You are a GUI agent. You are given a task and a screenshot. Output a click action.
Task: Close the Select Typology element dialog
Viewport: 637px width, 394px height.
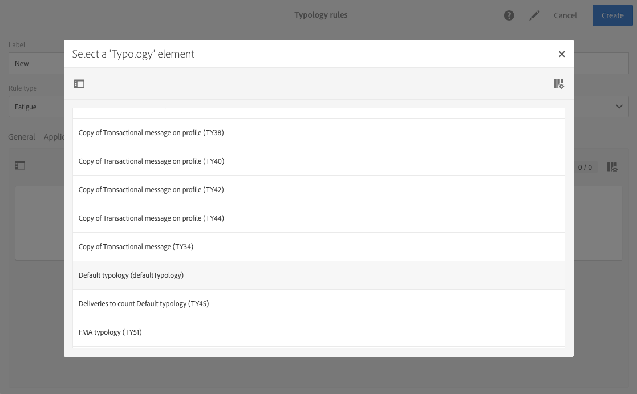[x=561, y=54]
